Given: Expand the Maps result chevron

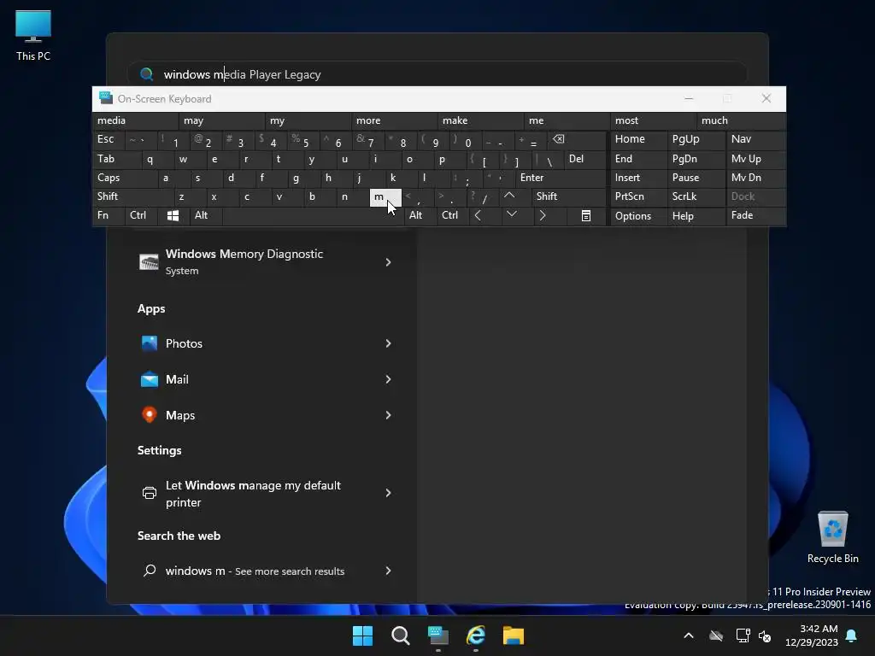Looking at the screenshot, I should point(389,415).
